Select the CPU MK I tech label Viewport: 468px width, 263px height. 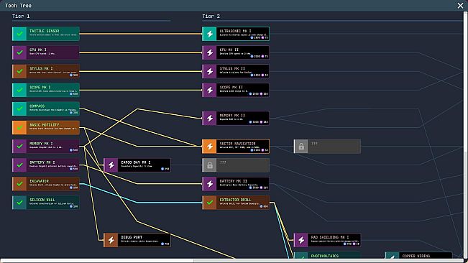(x=38, y=50)
